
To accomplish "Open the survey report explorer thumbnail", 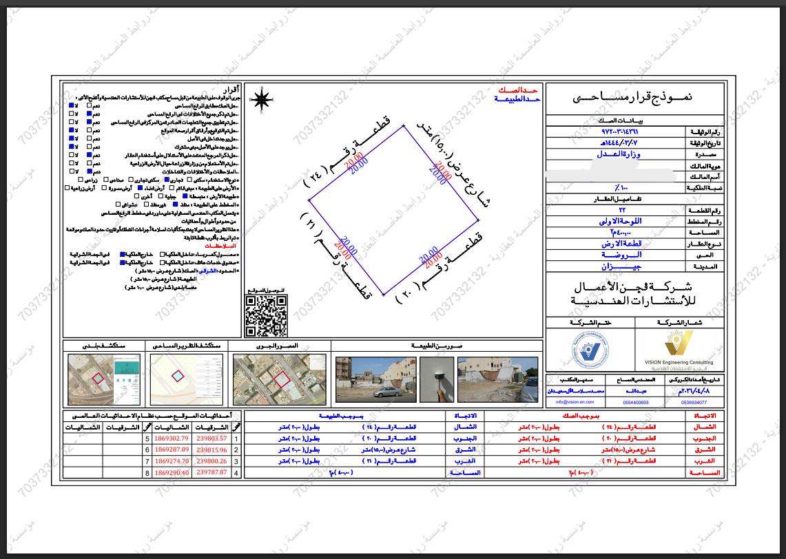I will [x=187, y=379].
